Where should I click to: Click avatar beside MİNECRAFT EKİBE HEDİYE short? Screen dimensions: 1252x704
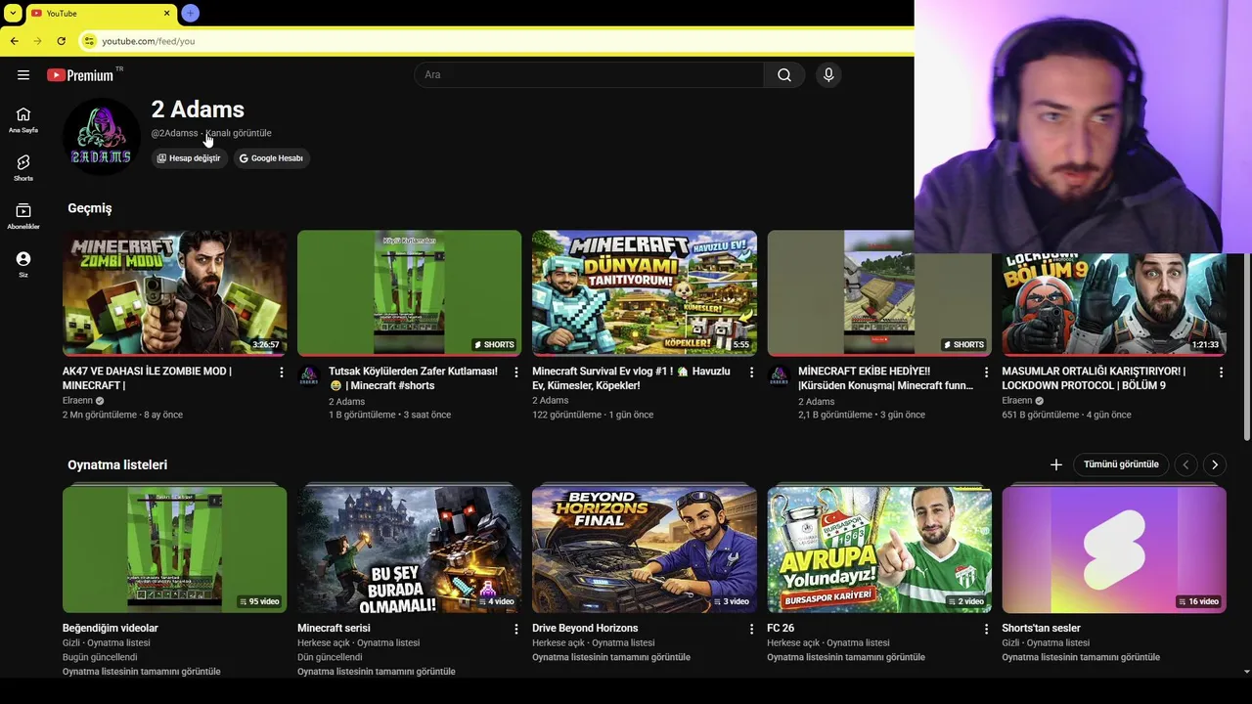[x=779, y=376]
